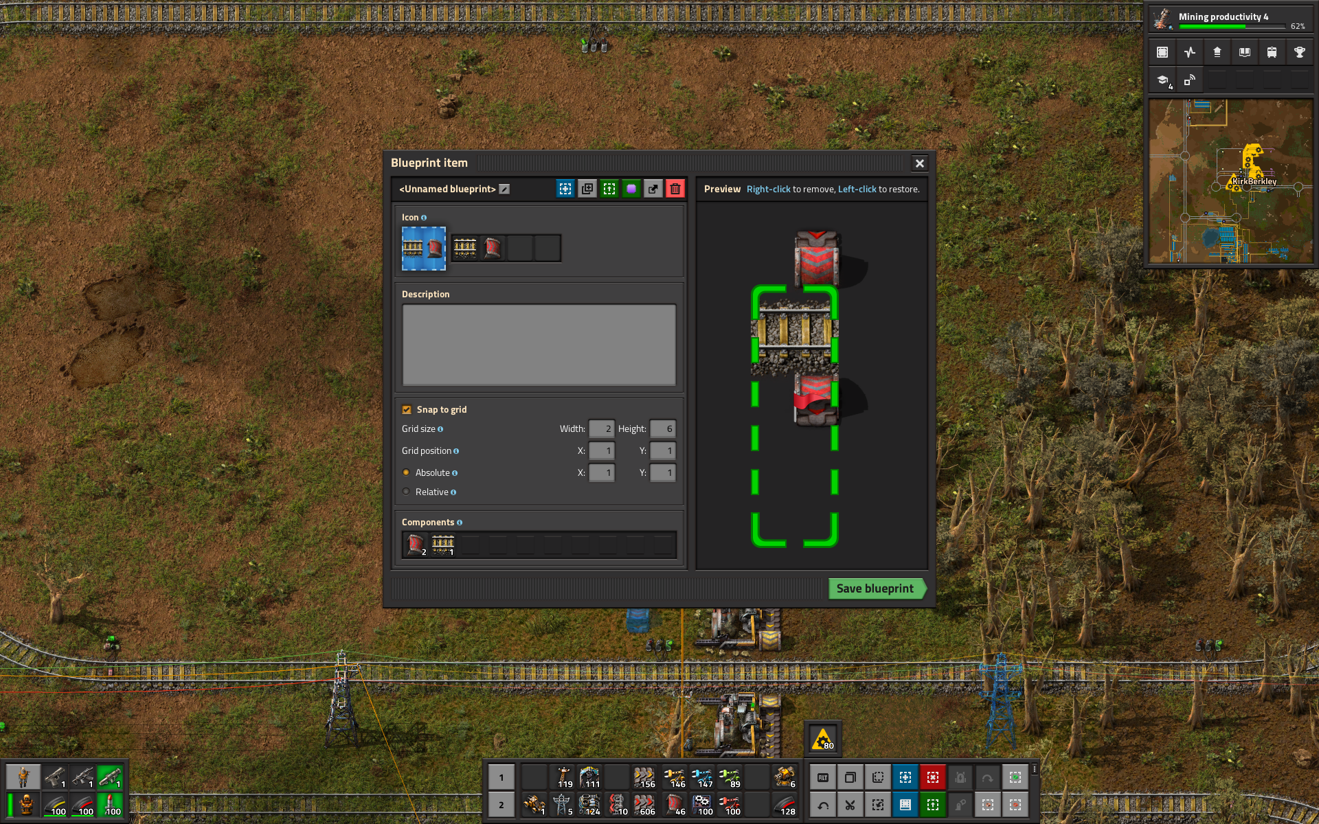Select the Absolute grid position radio button
Image resolution: width=1319 pixels, height=824 pixels.
pos(407,472)
